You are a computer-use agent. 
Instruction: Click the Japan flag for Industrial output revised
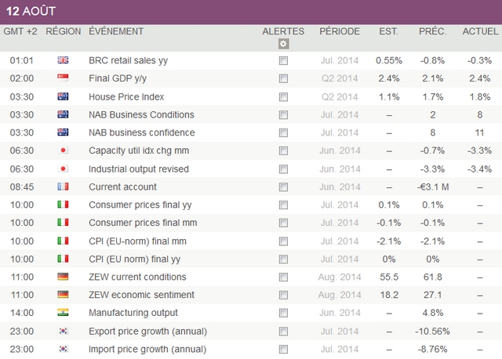[64, 169]
